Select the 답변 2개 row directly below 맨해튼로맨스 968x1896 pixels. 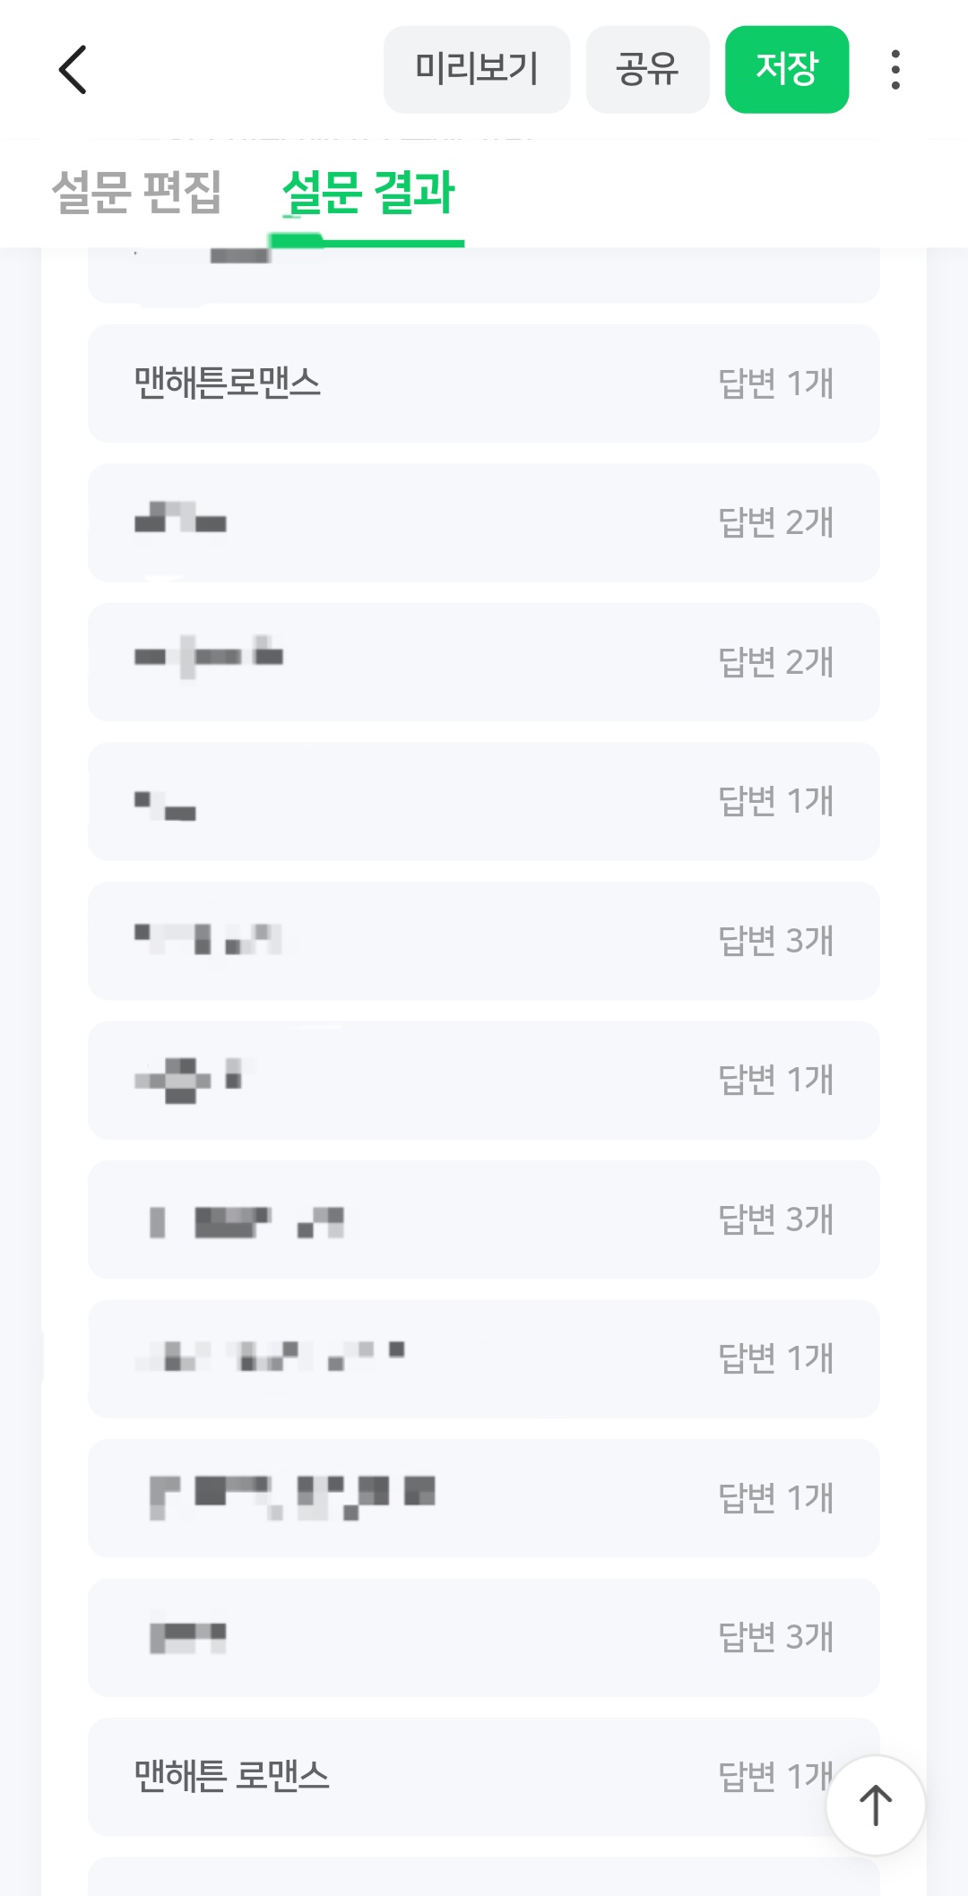pyautogui.click(x=483, y=522)
